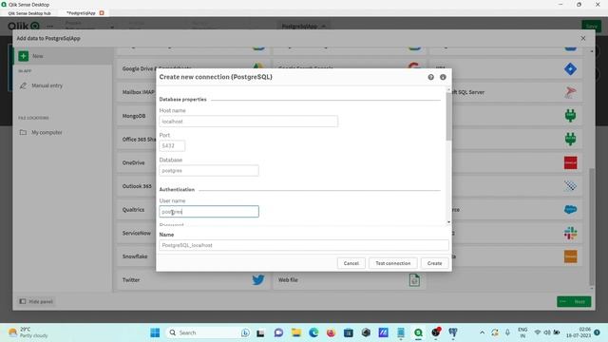
Task: Click the Host name input field
Action: point(249,122)
